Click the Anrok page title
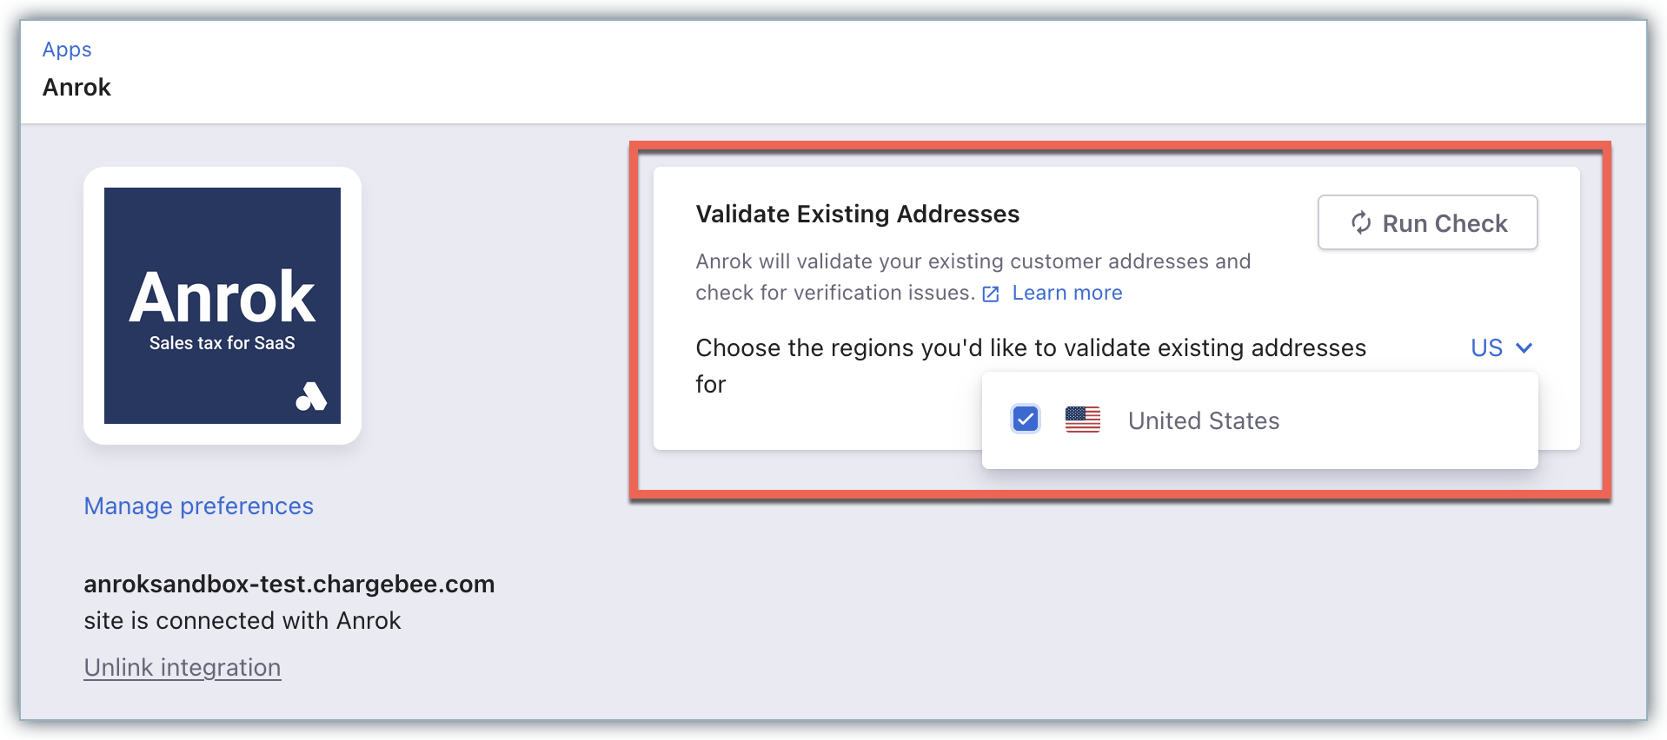The image size is (1667, 740). [x=77, y=88]
